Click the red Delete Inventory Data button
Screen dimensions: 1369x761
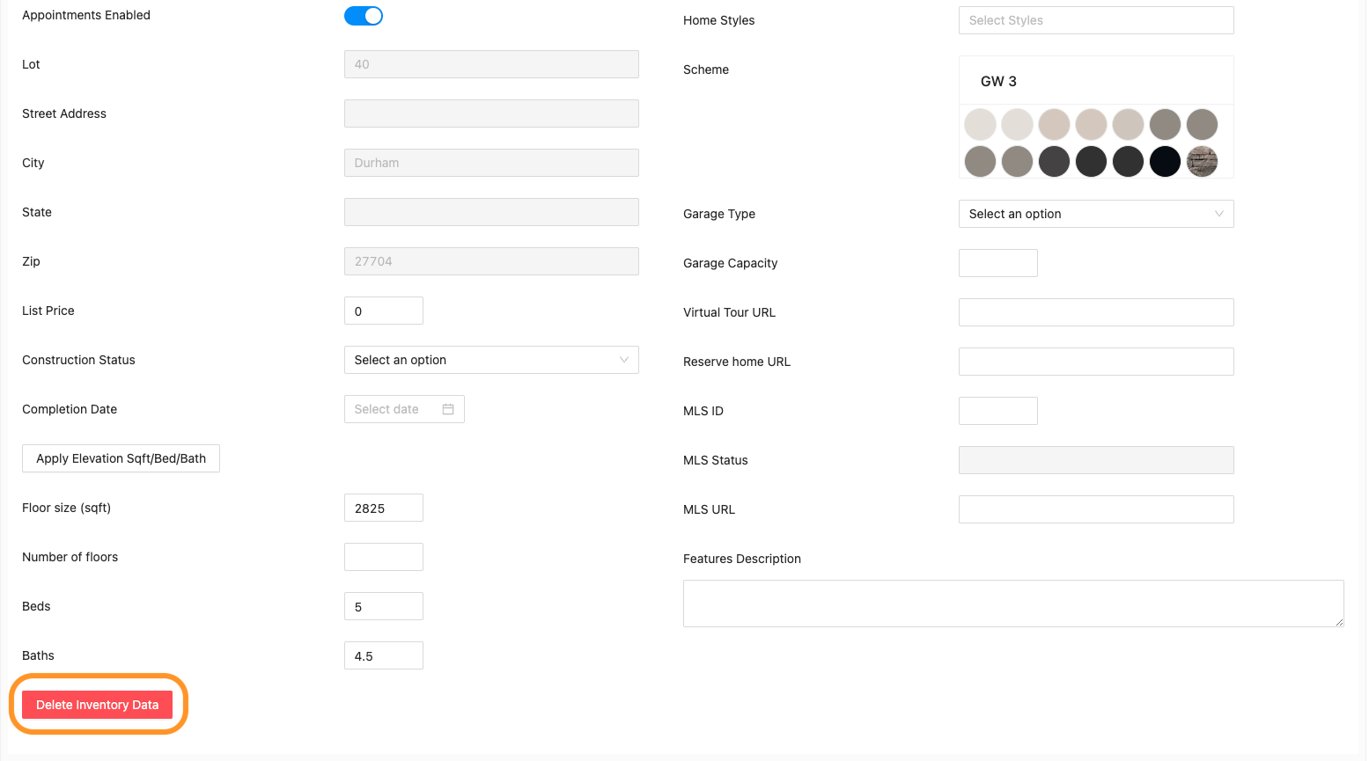coord(97,705)
